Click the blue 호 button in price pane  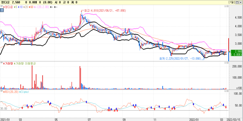pos(2,10)
